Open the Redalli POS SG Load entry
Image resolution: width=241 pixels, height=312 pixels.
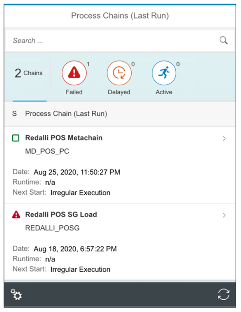coord(61,214)
